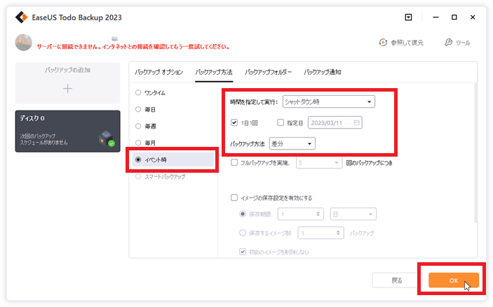Image resolution: width=493 pixels, height=307 pixels.
Task: Select the ワンタイム radio option
Action: [x=138, y=92]
